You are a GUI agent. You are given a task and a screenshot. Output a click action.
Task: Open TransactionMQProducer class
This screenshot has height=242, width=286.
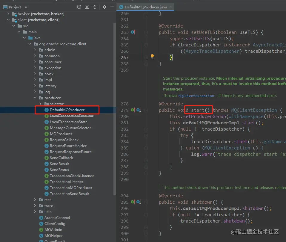pos(68,187)
